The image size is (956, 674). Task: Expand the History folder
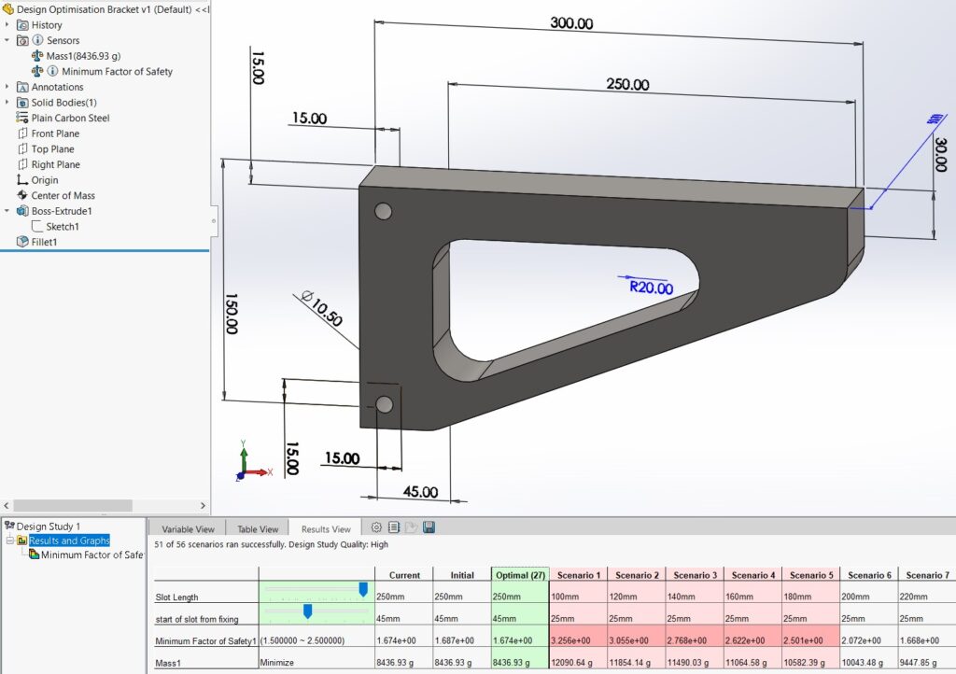(x=8, y=25)
